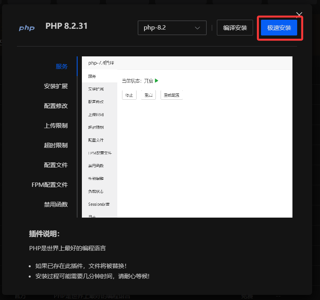Click 停止 button in preview image
Viewport: 320px width, 300px height.
click(129, 95)
